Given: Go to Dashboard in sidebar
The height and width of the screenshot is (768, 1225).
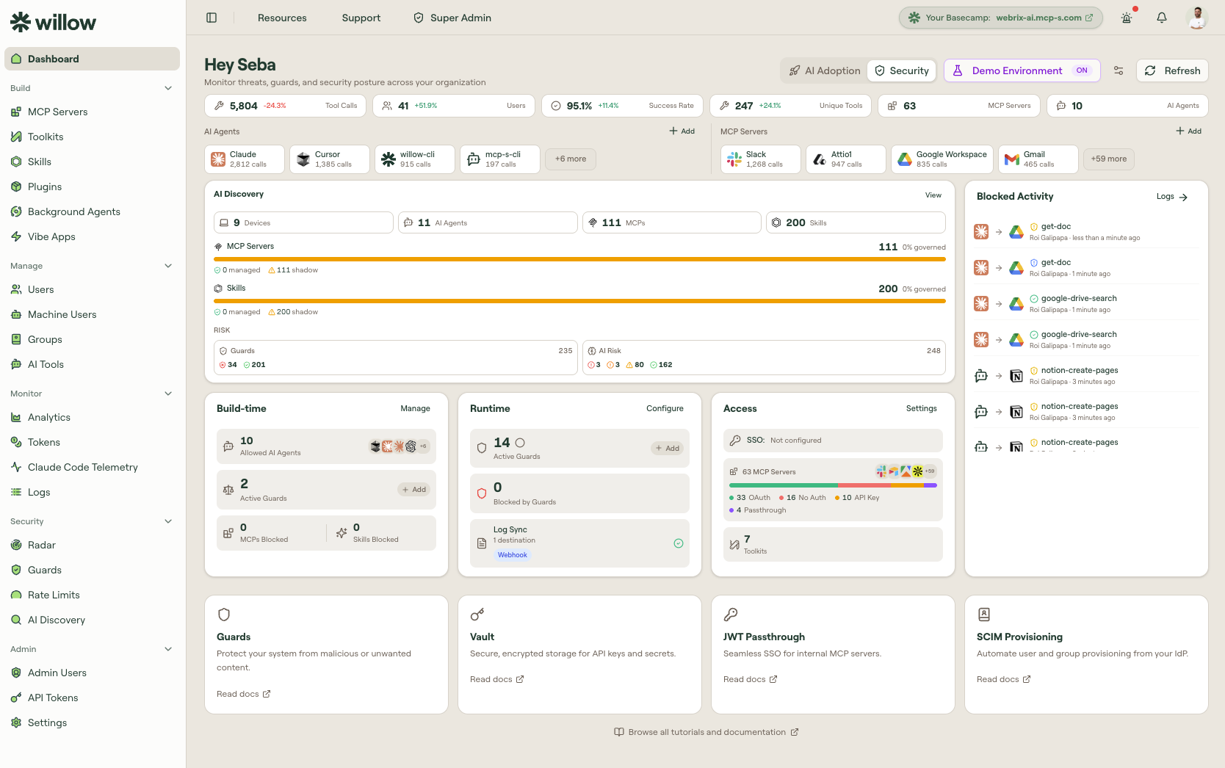Looking at the screenshot, I should coord(92,59).
